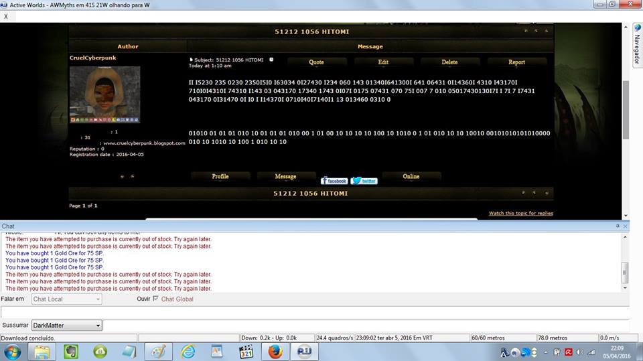Click author name CruelCyberpunk
Image resolution: width=643 pixels, height=361 pixels.
click(92, 58)
